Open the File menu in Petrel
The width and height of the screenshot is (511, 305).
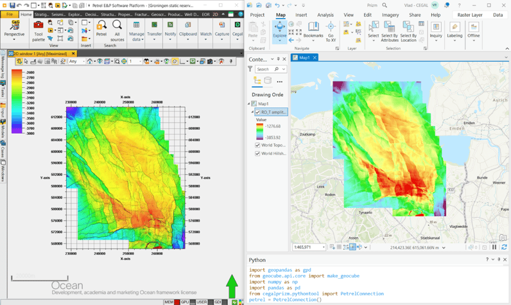tap(10, 14)
